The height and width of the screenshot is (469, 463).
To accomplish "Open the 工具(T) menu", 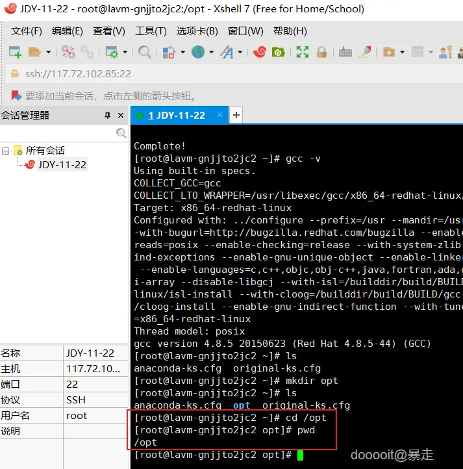I will (151, 31).
